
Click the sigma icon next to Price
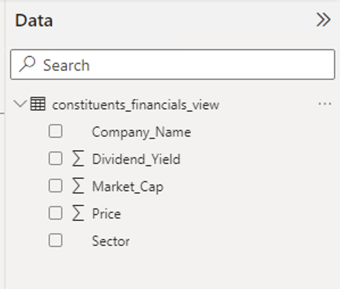point(78,213)
